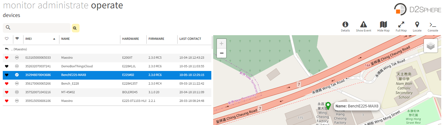444x125 pixels.
Task: Select the Bench_E228 device name
Action: coord(70,84)
